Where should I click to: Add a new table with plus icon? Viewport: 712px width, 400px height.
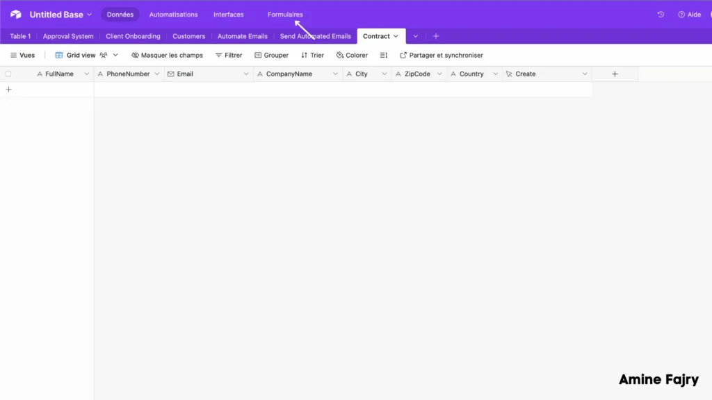point(436,36)
